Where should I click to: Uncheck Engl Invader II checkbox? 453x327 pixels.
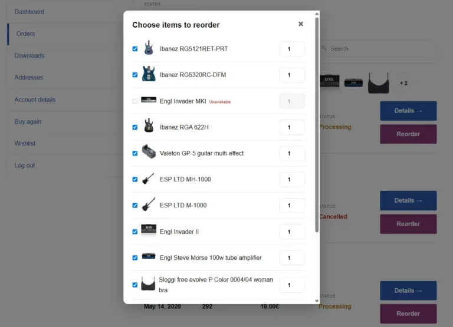coord(135,232)
